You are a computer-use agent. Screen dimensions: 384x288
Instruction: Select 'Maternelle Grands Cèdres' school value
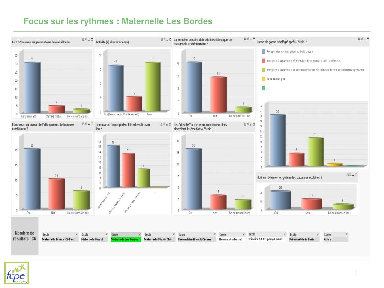pos(60,239)
